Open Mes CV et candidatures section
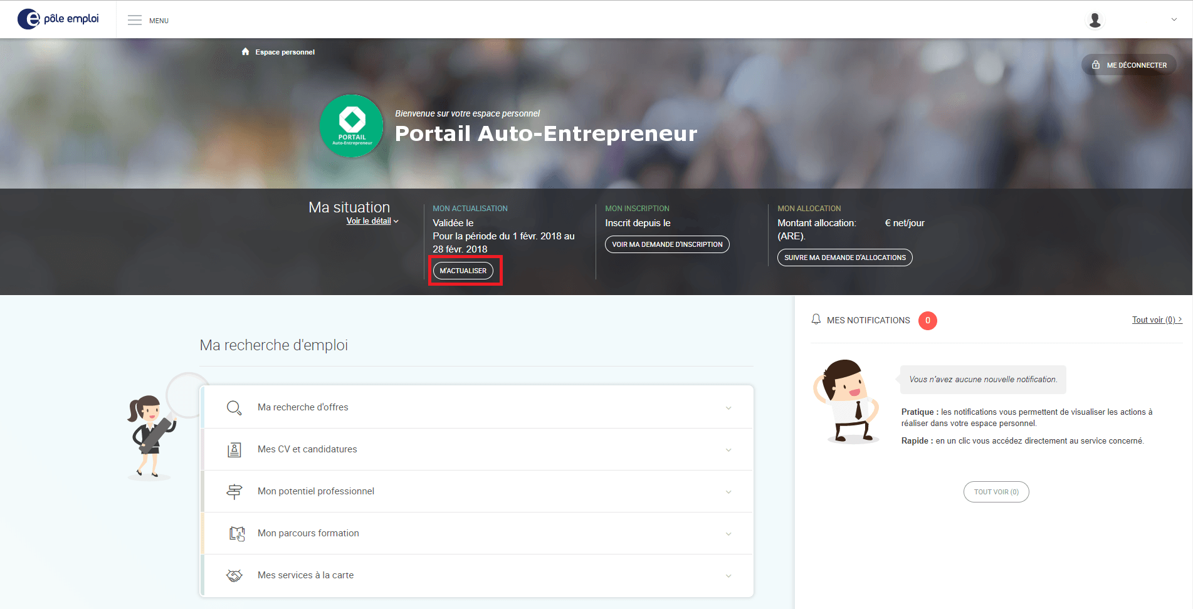 [x=477, y=449]
